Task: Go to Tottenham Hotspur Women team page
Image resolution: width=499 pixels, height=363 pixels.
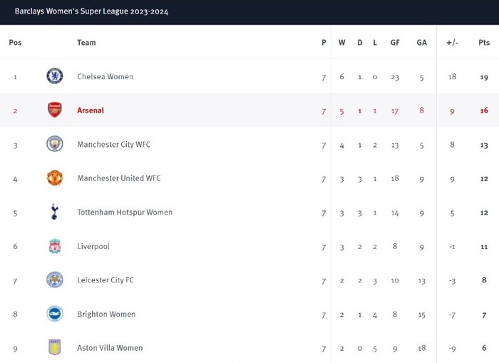Action: pyautogui.click(x=125, y=213)
